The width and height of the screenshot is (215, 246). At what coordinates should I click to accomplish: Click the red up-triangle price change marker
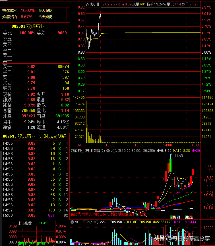point(123,4)
